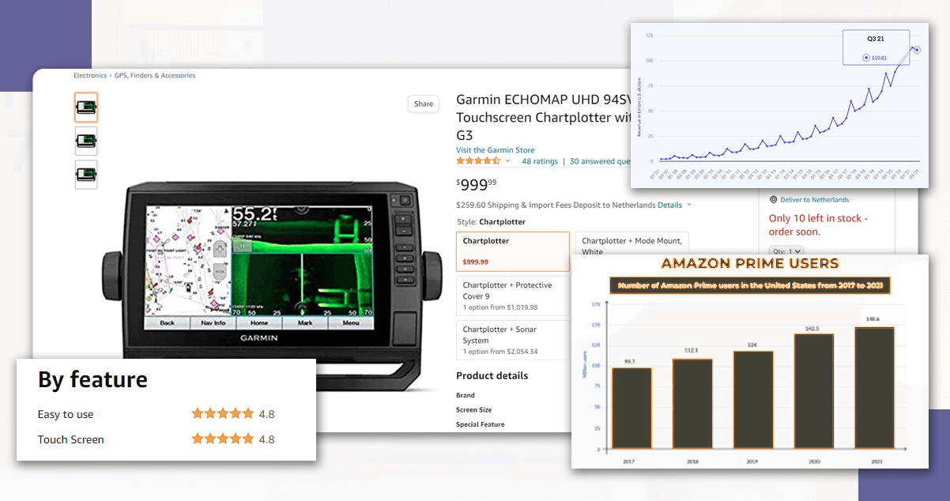Screen dimensions: 950x501
Task: Open the Electronics breadcrumb
Action: (x=90, y=76)
